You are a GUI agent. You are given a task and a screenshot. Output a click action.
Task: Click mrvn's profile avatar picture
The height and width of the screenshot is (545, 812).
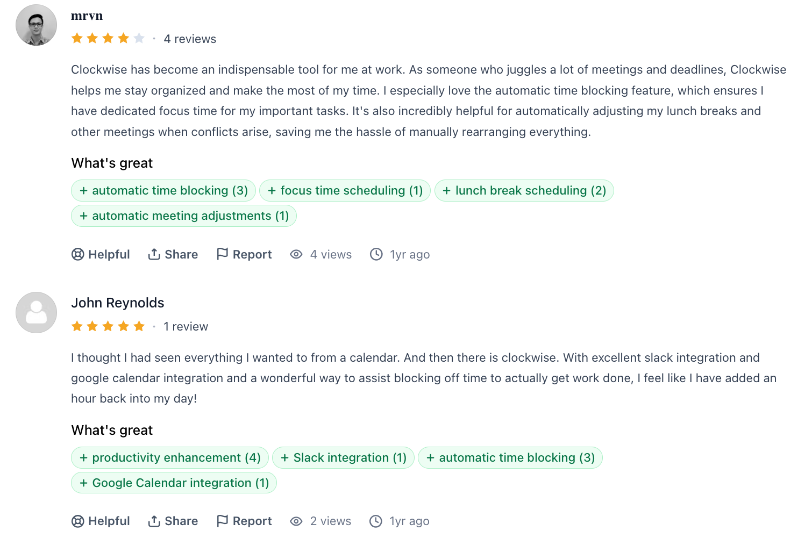pyautogui.click(x=36, y=25)
